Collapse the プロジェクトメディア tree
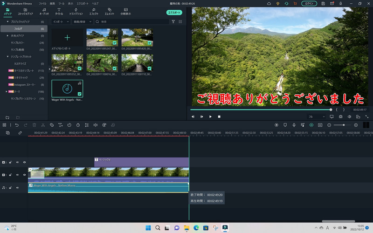The height and width of the screenshot is (233, 373). (x=7, y=21)
